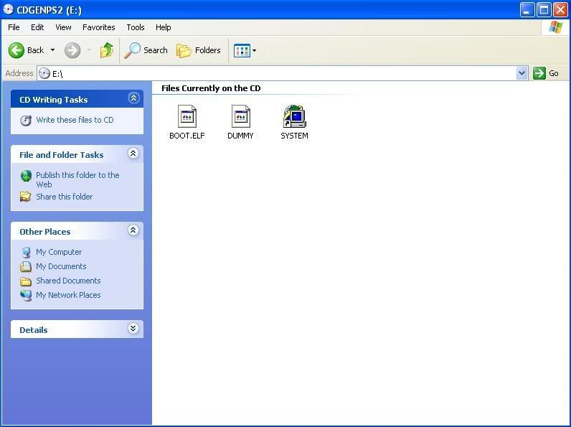Expand the address bar dropdown list
Image resolution: width=571 pixels, height=427 pixels.
(x=522, y=73)
